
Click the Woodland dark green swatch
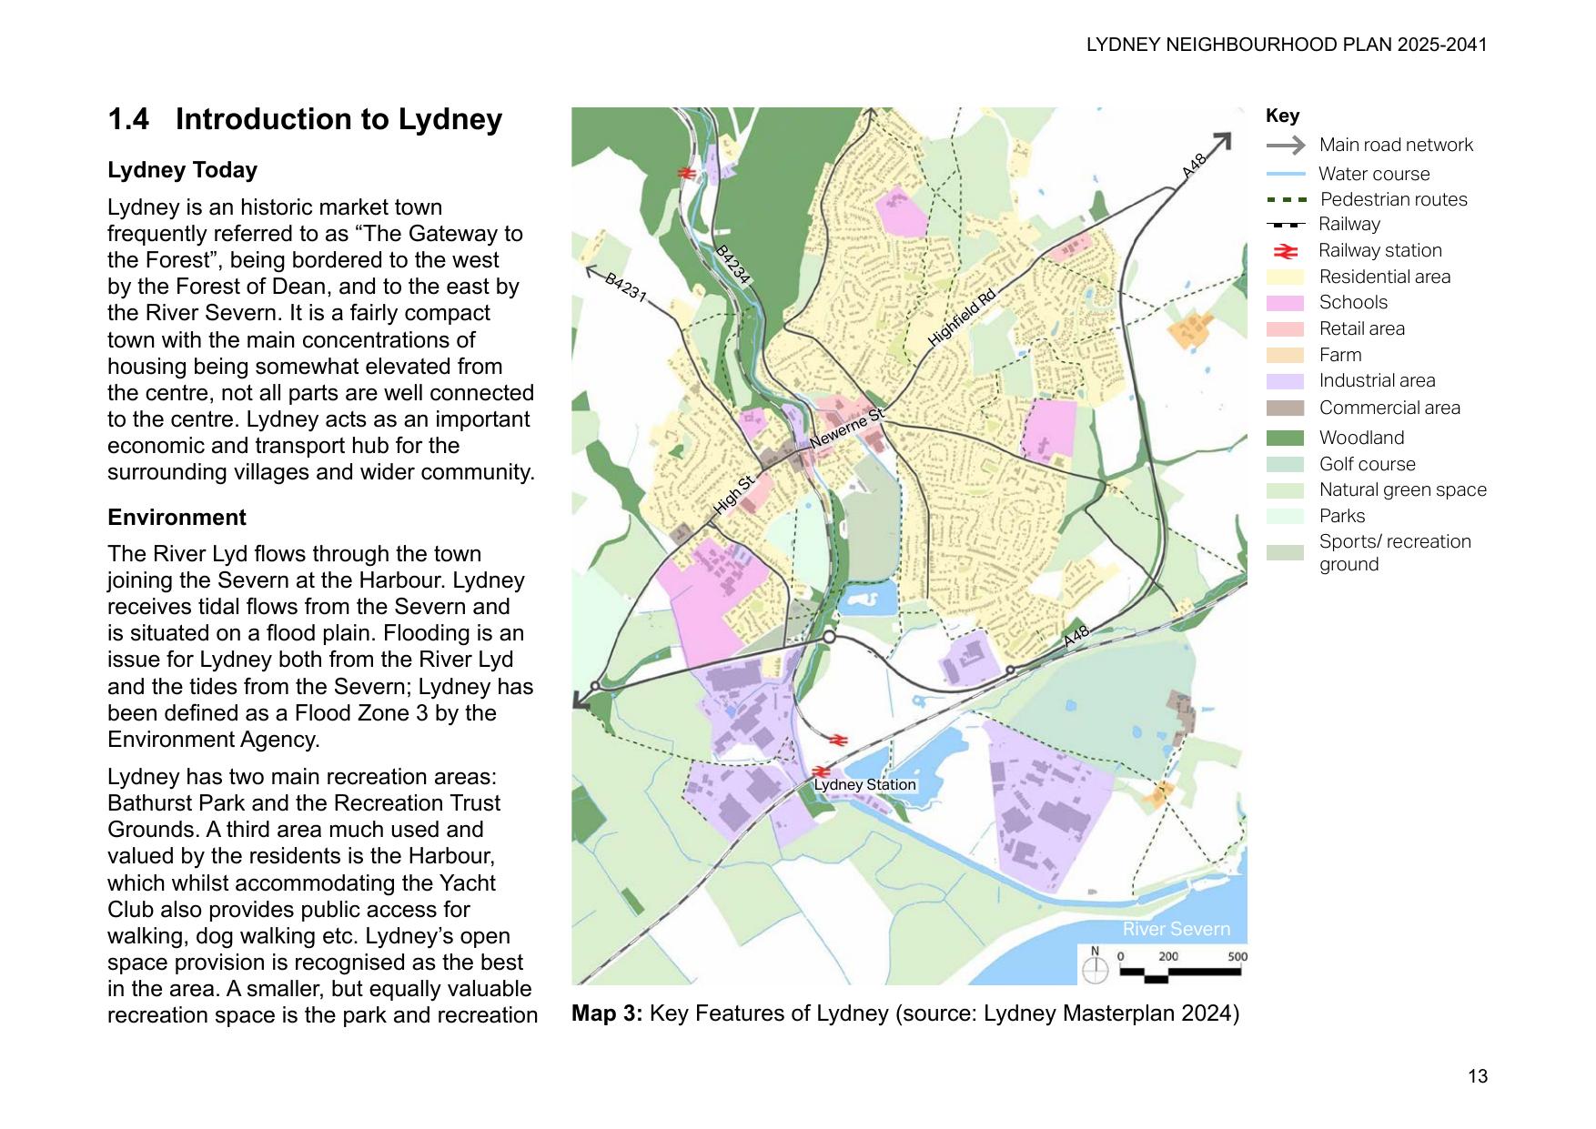point(1285,438)
